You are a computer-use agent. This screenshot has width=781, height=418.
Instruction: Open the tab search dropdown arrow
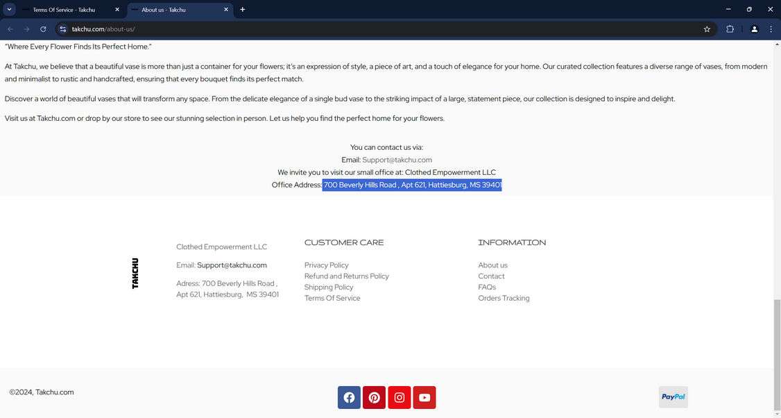click(9, 10)
